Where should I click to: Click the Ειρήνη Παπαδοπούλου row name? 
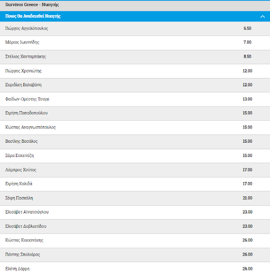click(x=26, y=113)
